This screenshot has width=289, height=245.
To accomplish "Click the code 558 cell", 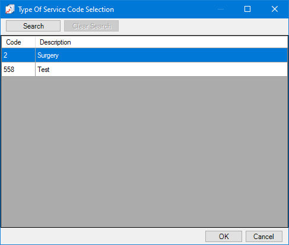I will pyautogui.click(x=18, y=70).
